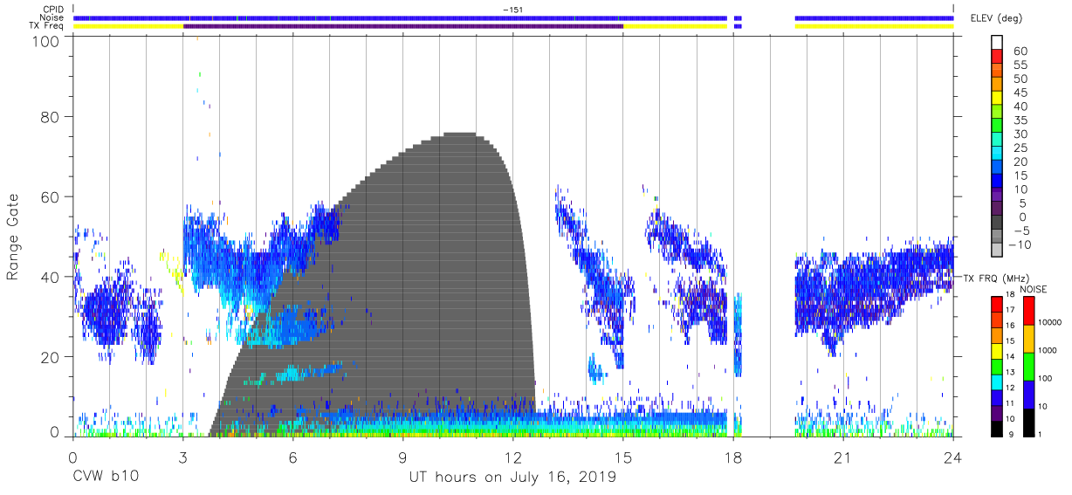Click the "50" label on ELEV bar
This screenshot has height=495, width=1072.
pyautogui.click(x=1020, y=79)
